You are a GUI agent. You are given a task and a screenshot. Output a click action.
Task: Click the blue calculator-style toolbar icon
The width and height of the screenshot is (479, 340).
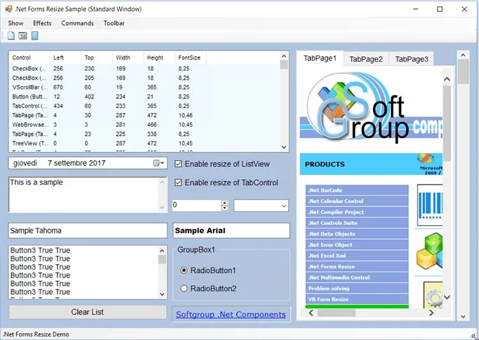pos(35,36)
